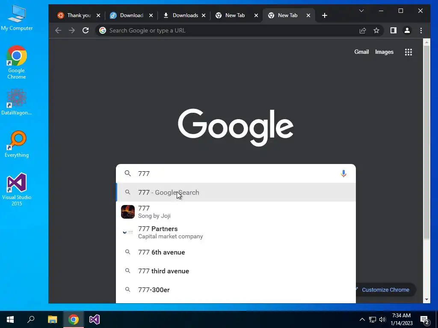Viewport: 438px width, 328px height.
Task: Click the network tray icon
Action: 373,319
